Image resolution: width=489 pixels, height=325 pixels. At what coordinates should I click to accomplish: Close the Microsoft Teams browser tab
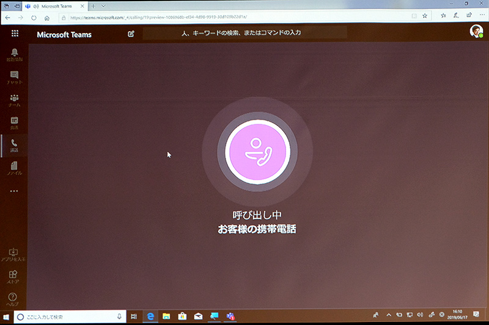coord(83,6)
